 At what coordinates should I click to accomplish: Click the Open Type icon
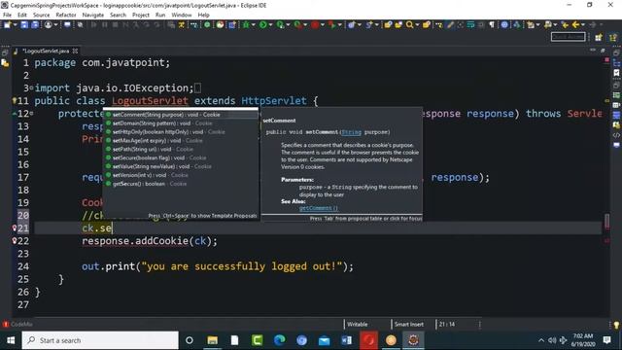click(388, 24)
